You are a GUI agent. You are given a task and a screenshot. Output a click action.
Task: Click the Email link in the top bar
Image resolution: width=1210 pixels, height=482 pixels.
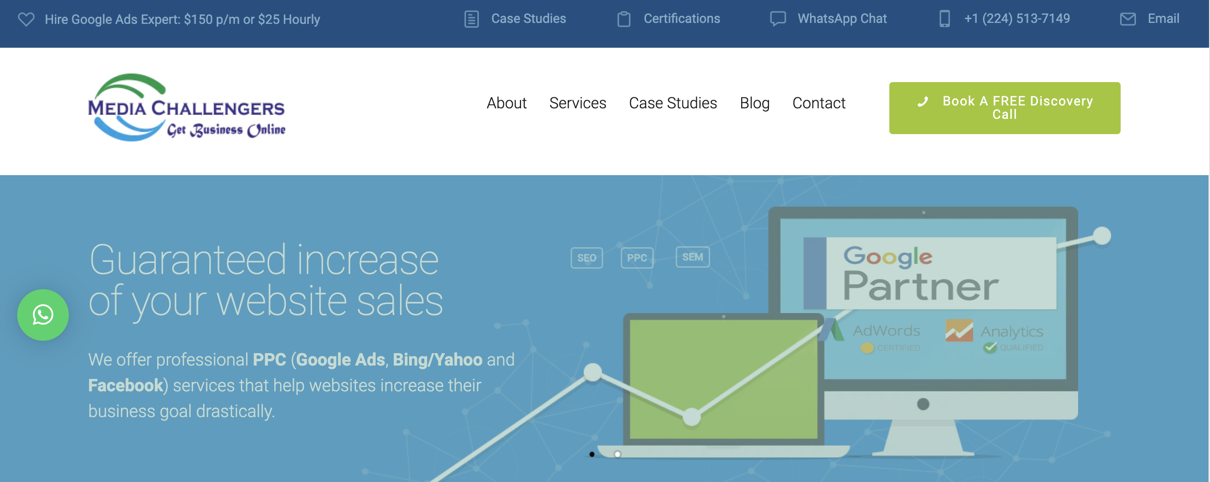click(x=1164, y=19)
